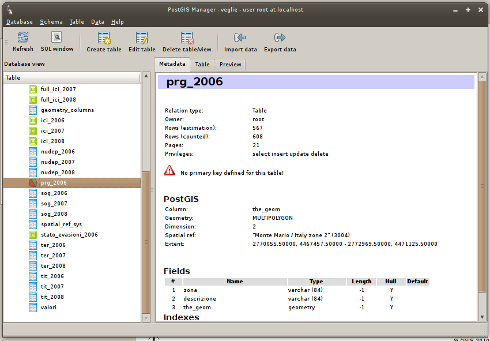Click the prg_2006 heading text
This screenshot has width=490, height=341.
click(x=194, y=82)
